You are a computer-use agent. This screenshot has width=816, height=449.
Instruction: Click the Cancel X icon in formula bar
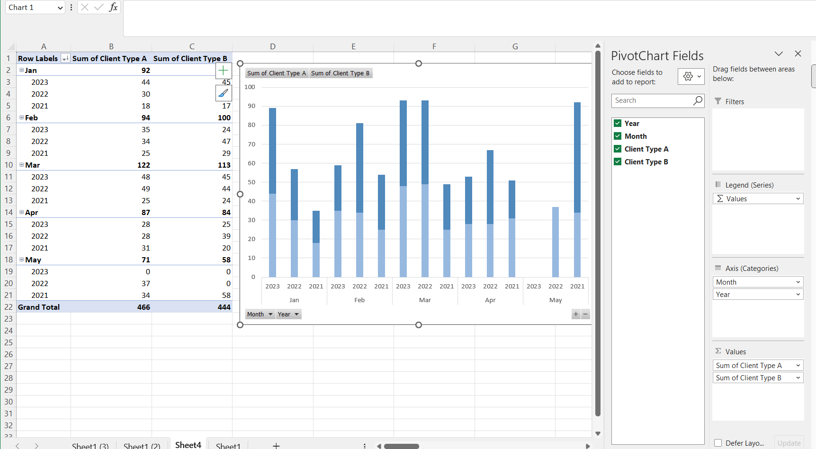[x=84, y=7]
